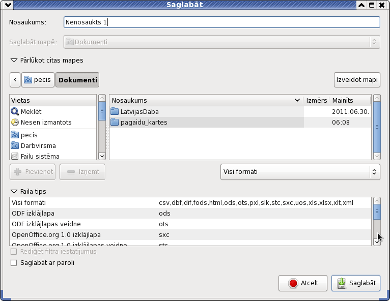Click file type list scroll up arrow
The width and height of the screenshot is (390, 301).
coord(377,201)
